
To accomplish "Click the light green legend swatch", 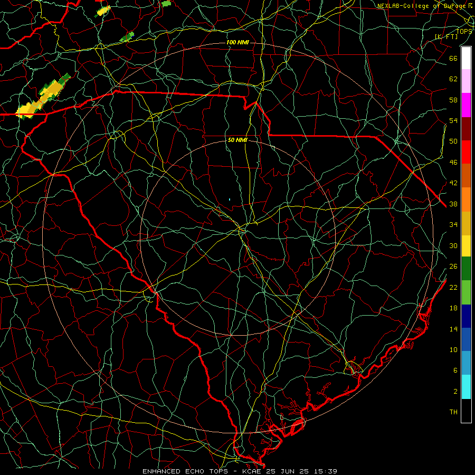I will pos(466,292).
